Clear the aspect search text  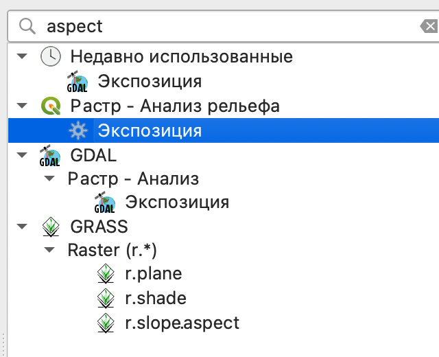coord(429,27)
